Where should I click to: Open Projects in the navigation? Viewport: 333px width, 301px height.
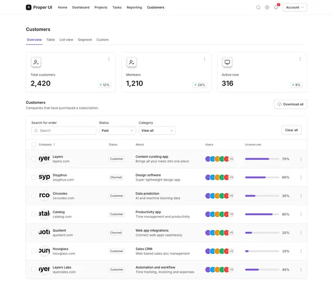pyautogui.click(x=101, y=7)
